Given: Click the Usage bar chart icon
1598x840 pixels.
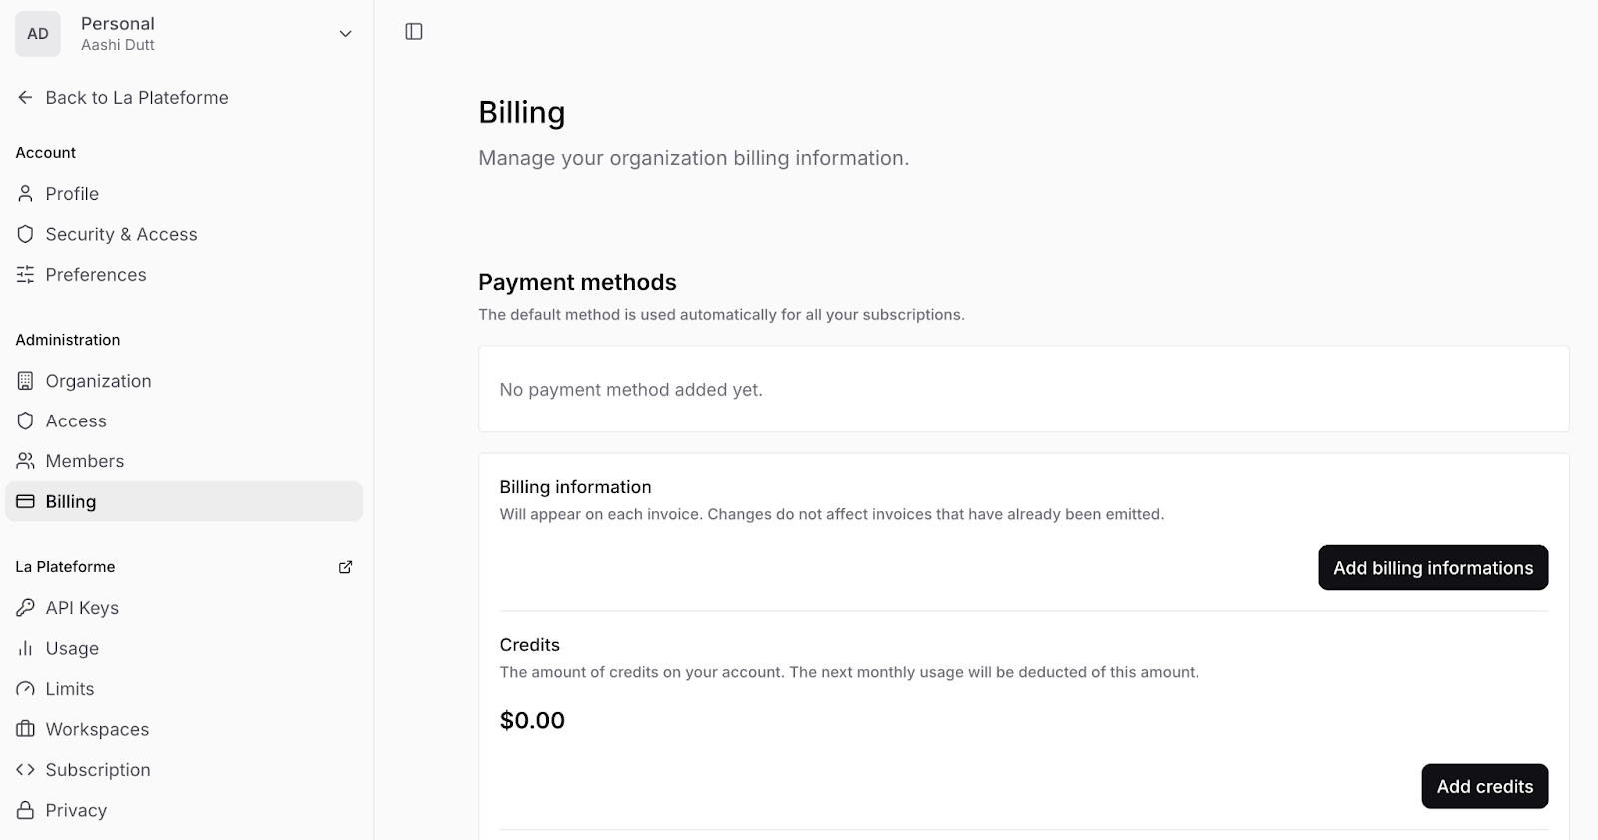Looking at the screenshot, I should click(x=25, y=648).
